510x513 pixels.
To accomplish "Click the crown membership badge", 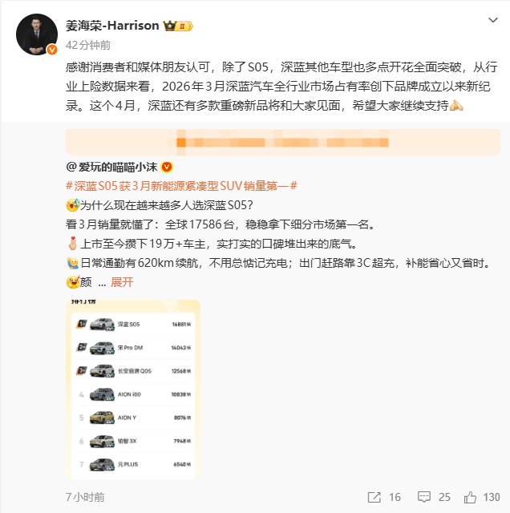I will pyautogui.click(x=178, y=26).
